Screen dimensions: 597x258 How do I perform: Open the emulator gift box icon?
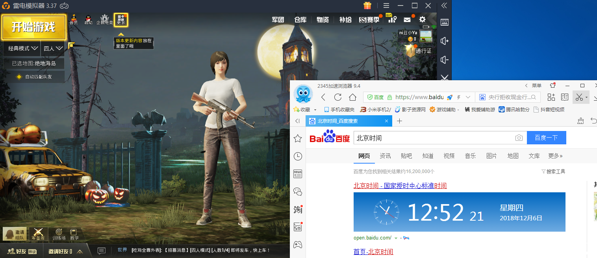tap(367, 6)
